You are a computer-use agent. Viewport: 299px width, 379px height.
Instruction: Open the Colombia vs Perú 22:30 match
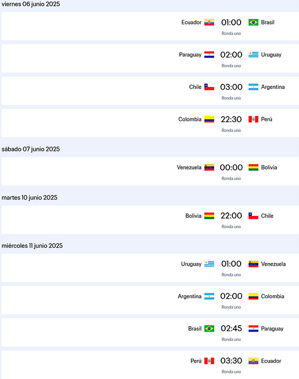(x=231, y=119)
